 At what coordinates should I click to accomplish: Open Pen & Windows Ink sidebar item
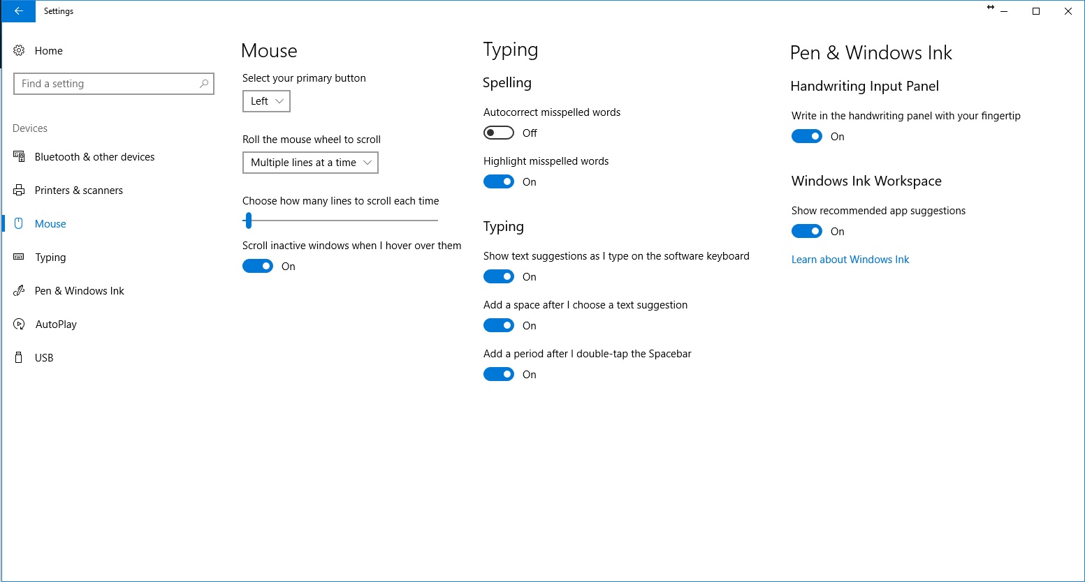click(x=80, y=290)
